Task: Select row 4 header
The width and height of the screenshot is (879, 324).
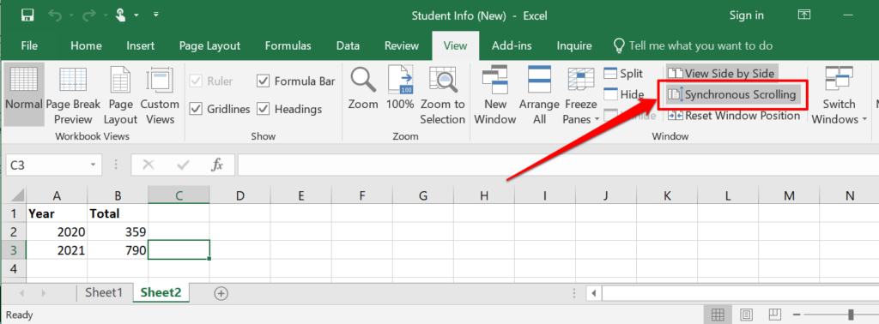Action: (14, 269)
